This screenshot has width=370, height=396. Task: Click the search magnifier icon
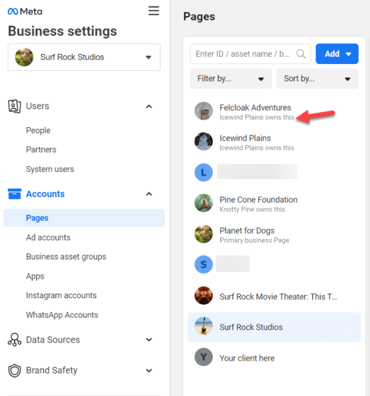point(301,54)
